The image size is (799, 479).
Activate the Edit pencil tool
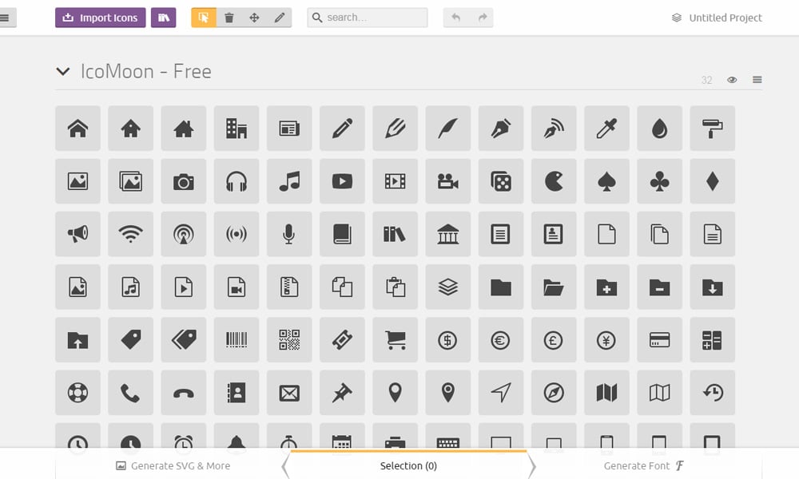click(x=279, y=18)
